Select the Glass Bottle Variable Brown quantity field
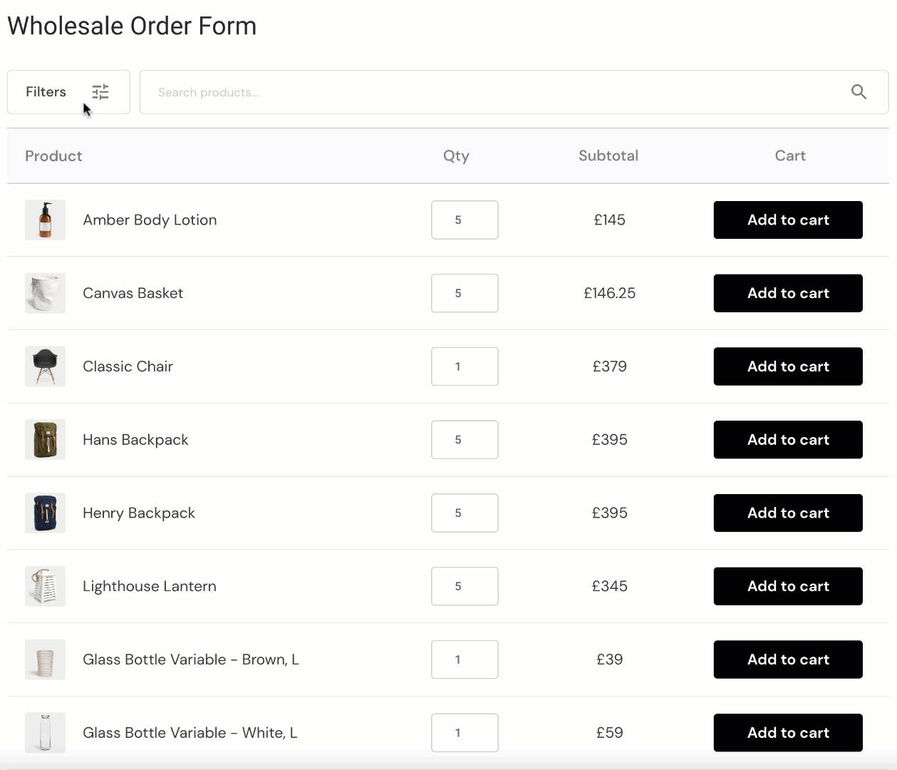 tap(465, 659)
